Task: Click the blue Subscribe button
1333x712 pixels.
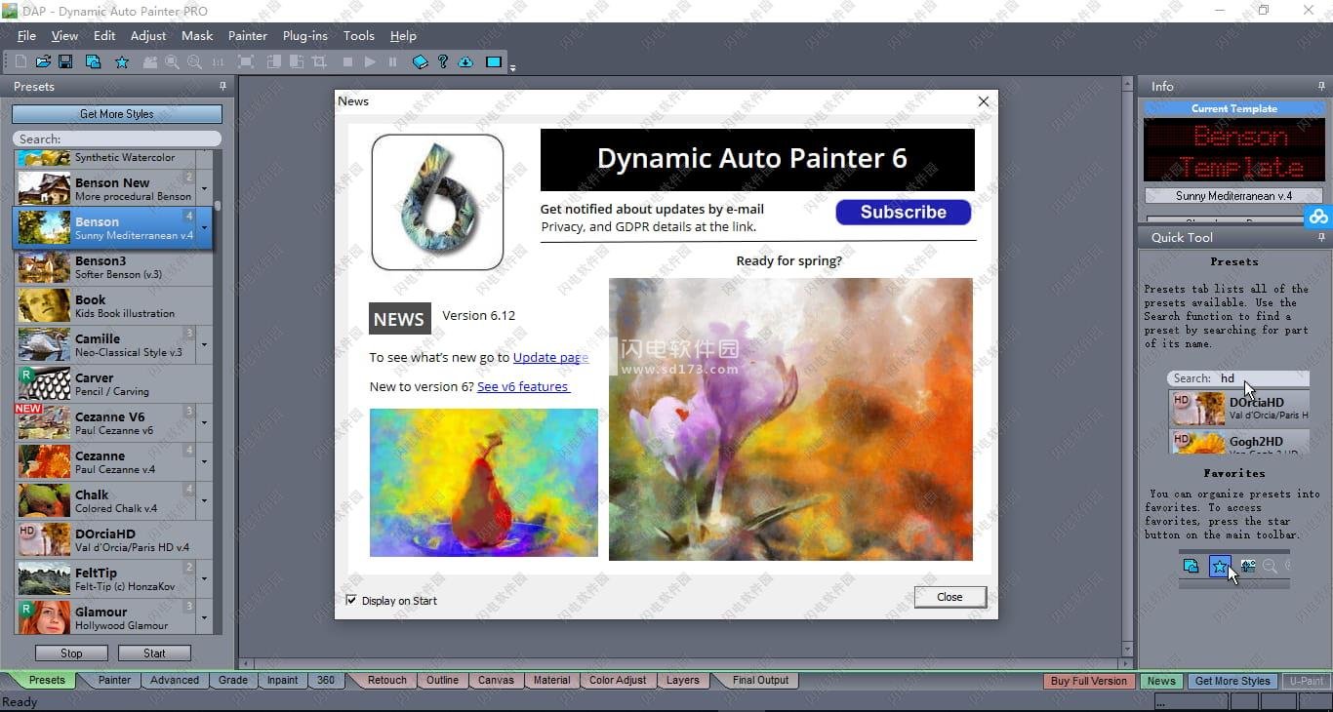Action: point(904,212)
